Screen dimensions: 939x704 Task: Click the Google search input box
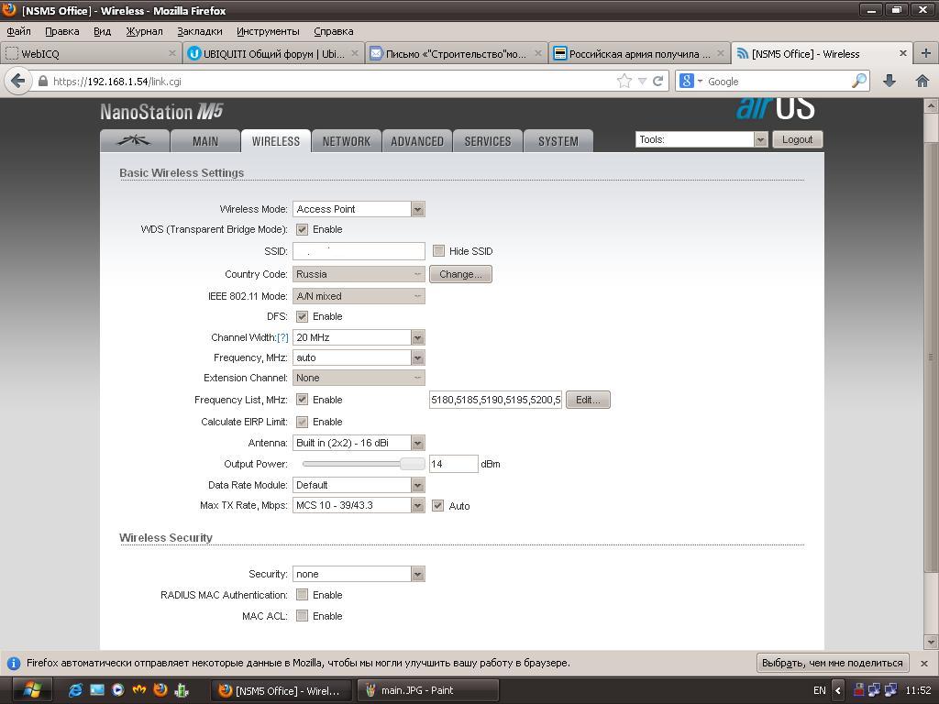tap(779, 81)
